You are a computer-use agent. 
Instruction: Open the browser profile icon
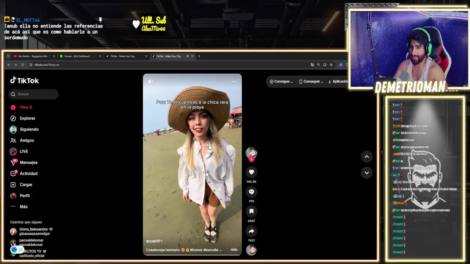point(341,65)
